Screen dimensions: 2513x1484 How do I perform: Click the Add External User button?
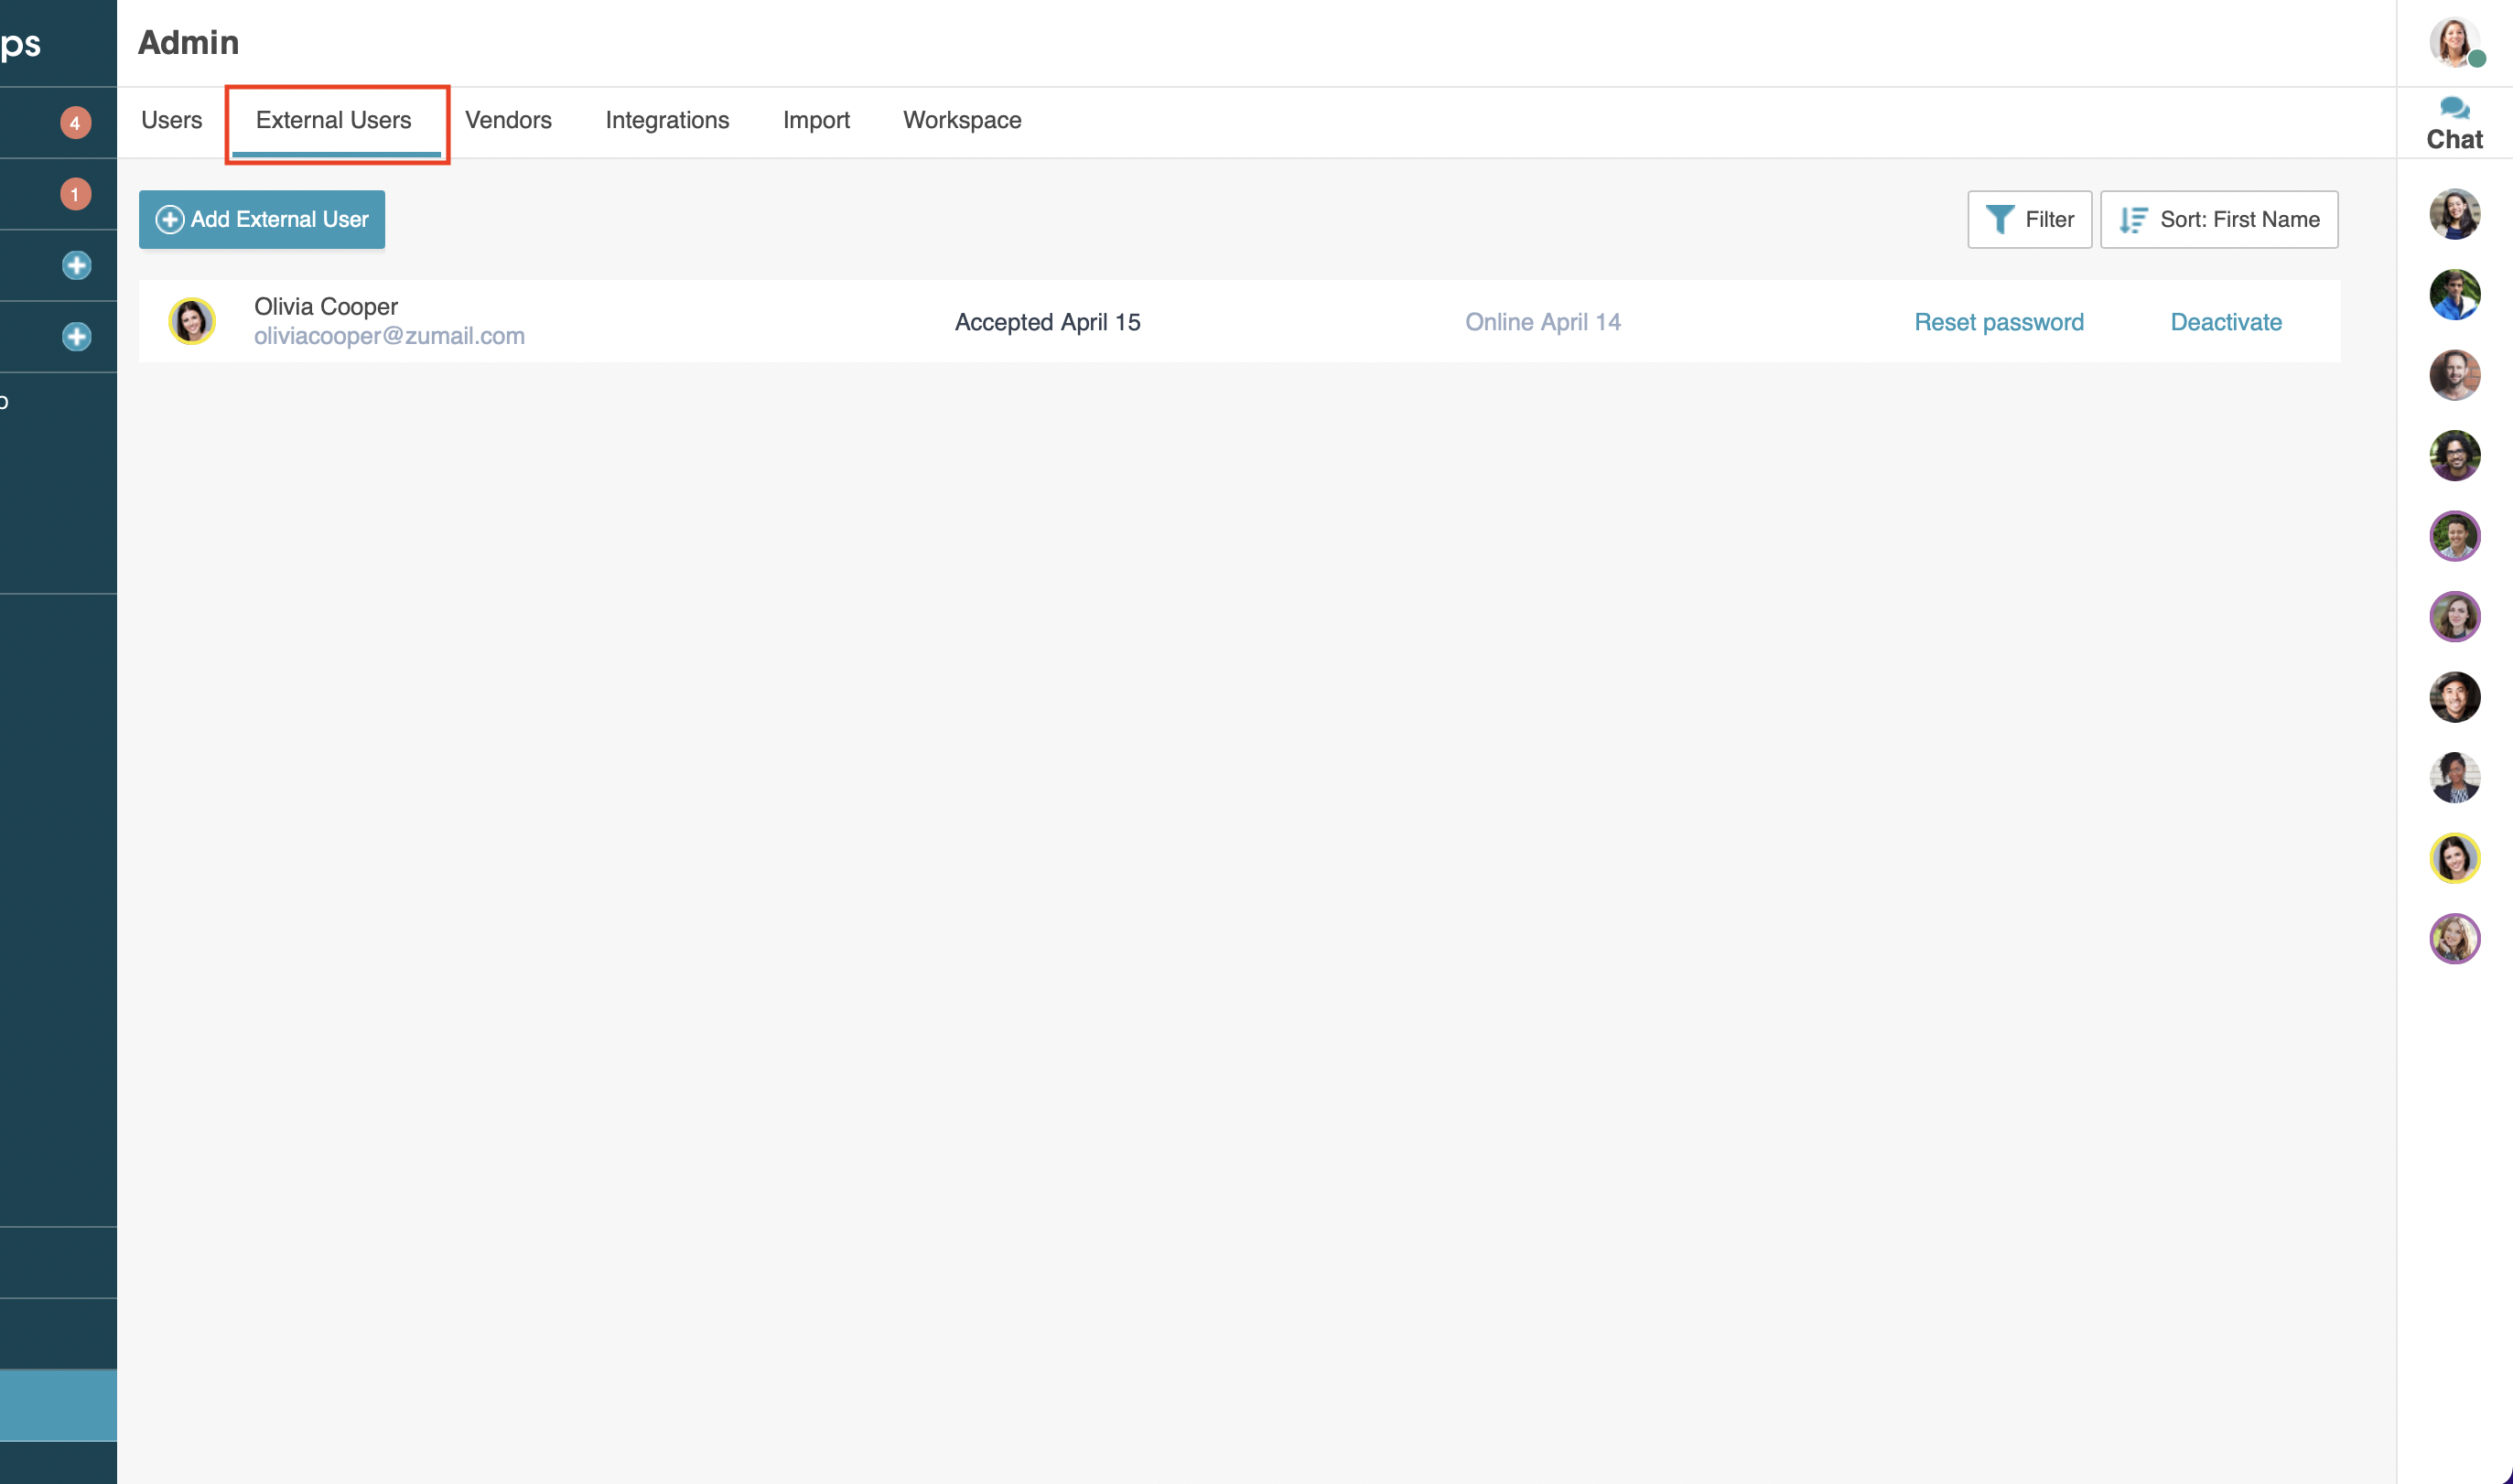pyautogui.click(x=261, y=219)
